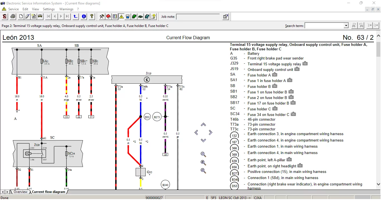The width and height of the screenshot is (382, 201).
Task: Click the red book icon
Action: point(108,17)
